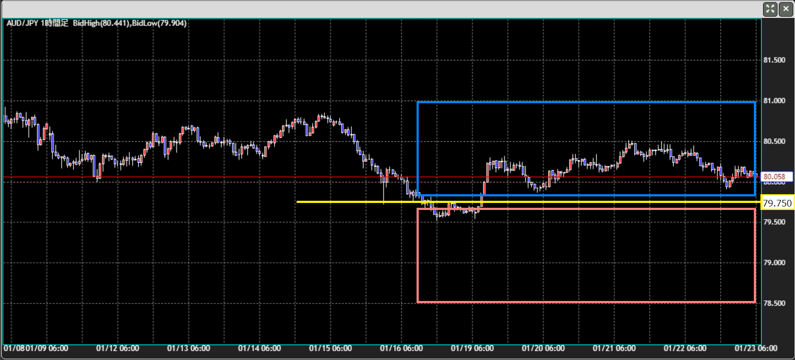Screen dimensions: 795x360
Task: Click the 79.000 price axis label
Action: pyautogui.click(x=774, y=262)
